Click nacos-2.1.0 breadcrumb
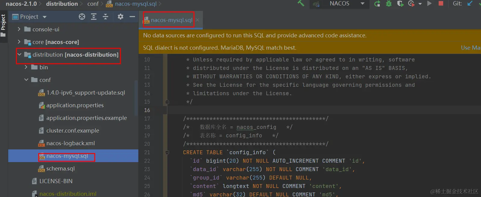This screenshot has height=197, width=481. [x=21, y=4]
